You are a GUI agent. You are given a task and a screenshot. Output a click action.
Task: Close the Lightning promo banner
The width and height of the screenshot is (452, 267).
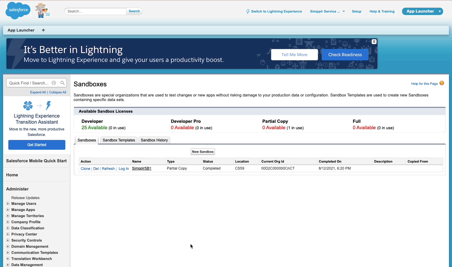coord(374,42)
